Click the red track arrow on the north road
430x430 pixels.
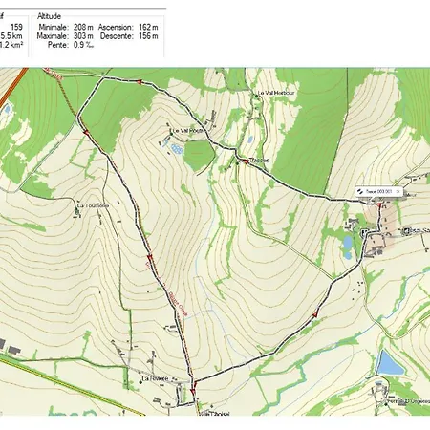[140, 82]
